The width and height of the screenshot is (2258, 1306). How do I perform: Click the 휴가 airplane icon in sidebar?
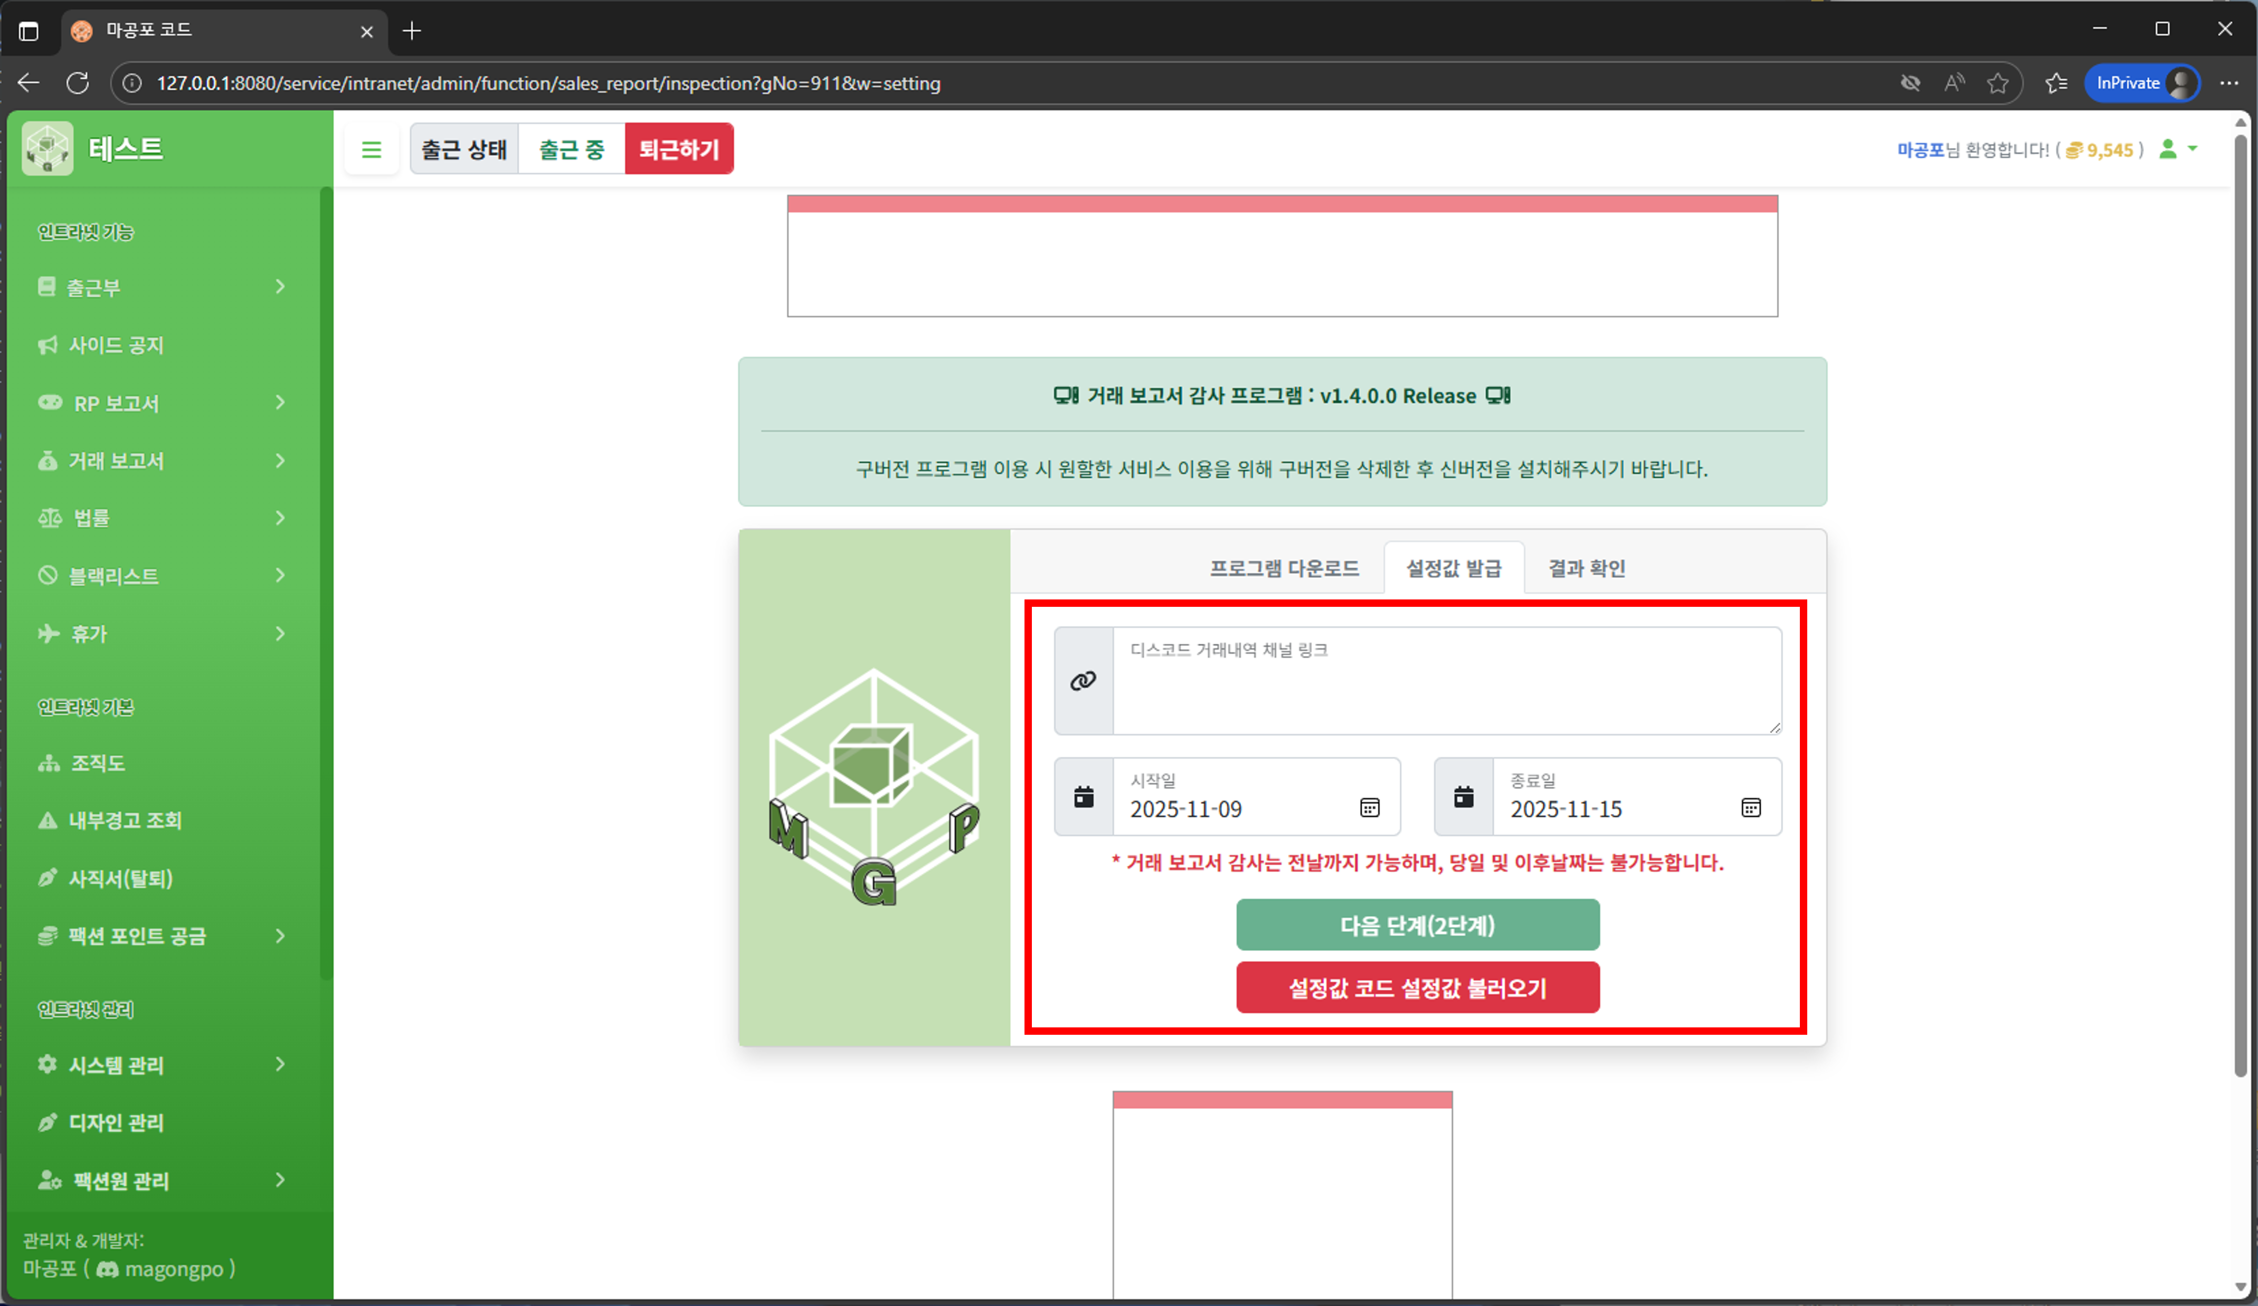tap(49, 633)
